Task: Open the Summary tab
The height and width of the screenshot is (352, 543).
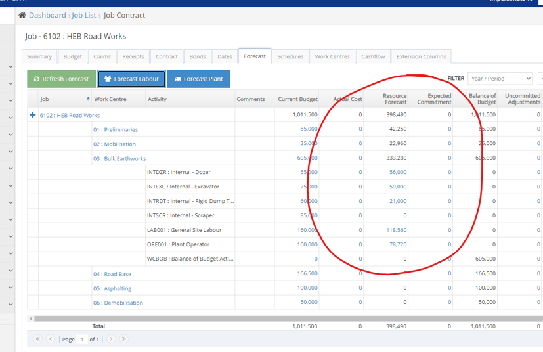Action: pyautogui.click(x=39, y=56)
